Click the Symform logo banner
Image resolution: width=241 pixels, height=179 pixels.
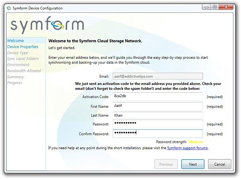pyautogui.click(x=47, y=24)
